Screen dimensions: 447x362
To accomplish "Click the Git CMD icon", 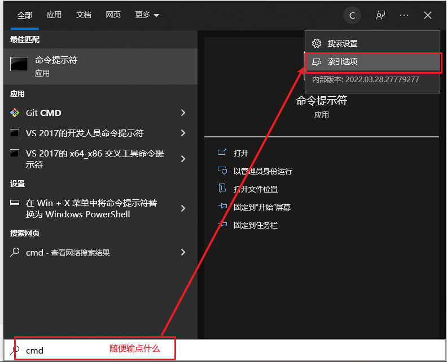I will pyautogui.click(x=15, y=113).
